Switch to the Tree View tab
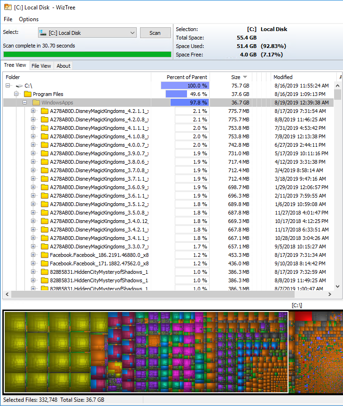This screenshot has width=343, height=406. 15,65
